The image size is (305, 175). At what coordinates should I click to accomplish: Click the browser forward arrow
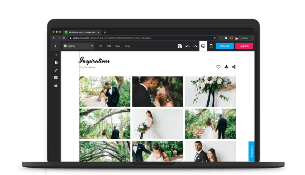click(x=59, y=38)
